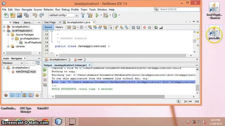Click the Profile Project icon
The width and height of the screenshot is (225, 126).
[x=115, y=15]
